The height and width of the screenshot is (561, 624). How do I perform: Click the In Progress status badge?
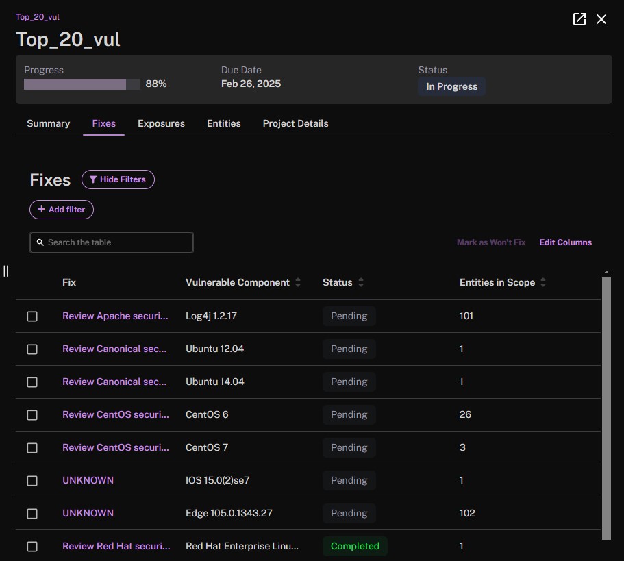451,86
